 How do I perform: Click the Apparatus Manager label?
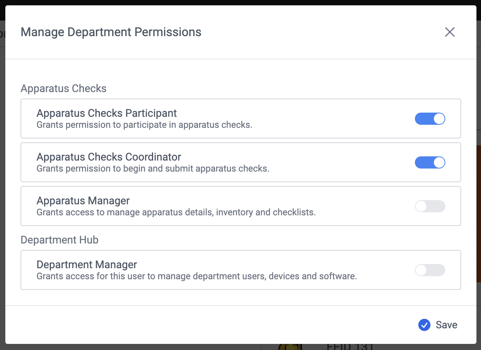pyautogui.click(x=83, y=200)
